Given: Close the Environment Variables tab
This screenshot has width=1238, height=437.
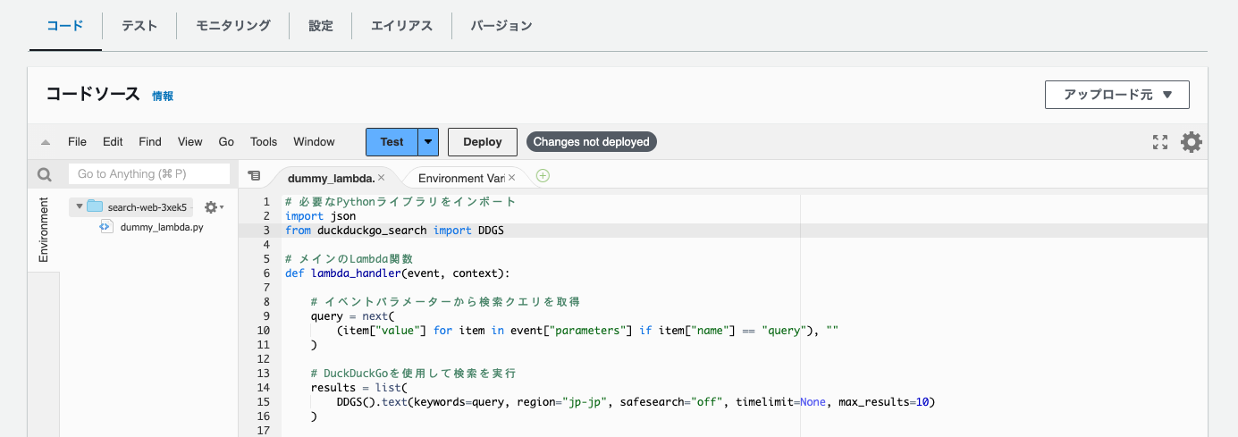Looking at the screenshot, I should pyautogui.click(x=511, y=178).
